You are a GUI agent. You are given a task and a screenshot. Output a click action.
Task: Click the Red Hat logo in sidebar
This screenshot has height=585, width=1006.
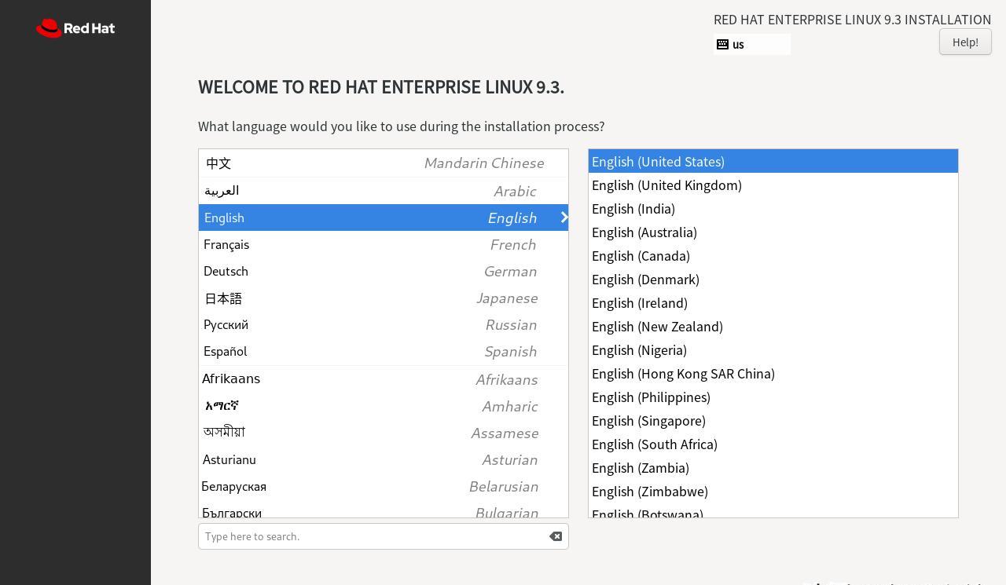click(75, 28)
